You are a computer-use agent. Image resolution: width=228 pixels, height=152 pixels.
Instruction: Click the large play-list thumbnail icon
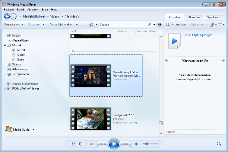click(174, 41)
